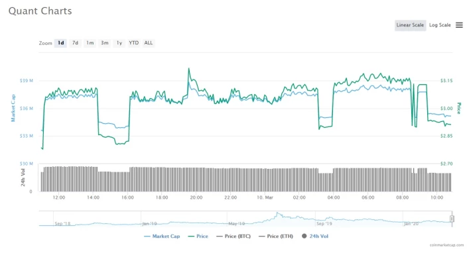Select the 1d zoom range
Screen dimensions: 471x255
(x=61, y=43)
